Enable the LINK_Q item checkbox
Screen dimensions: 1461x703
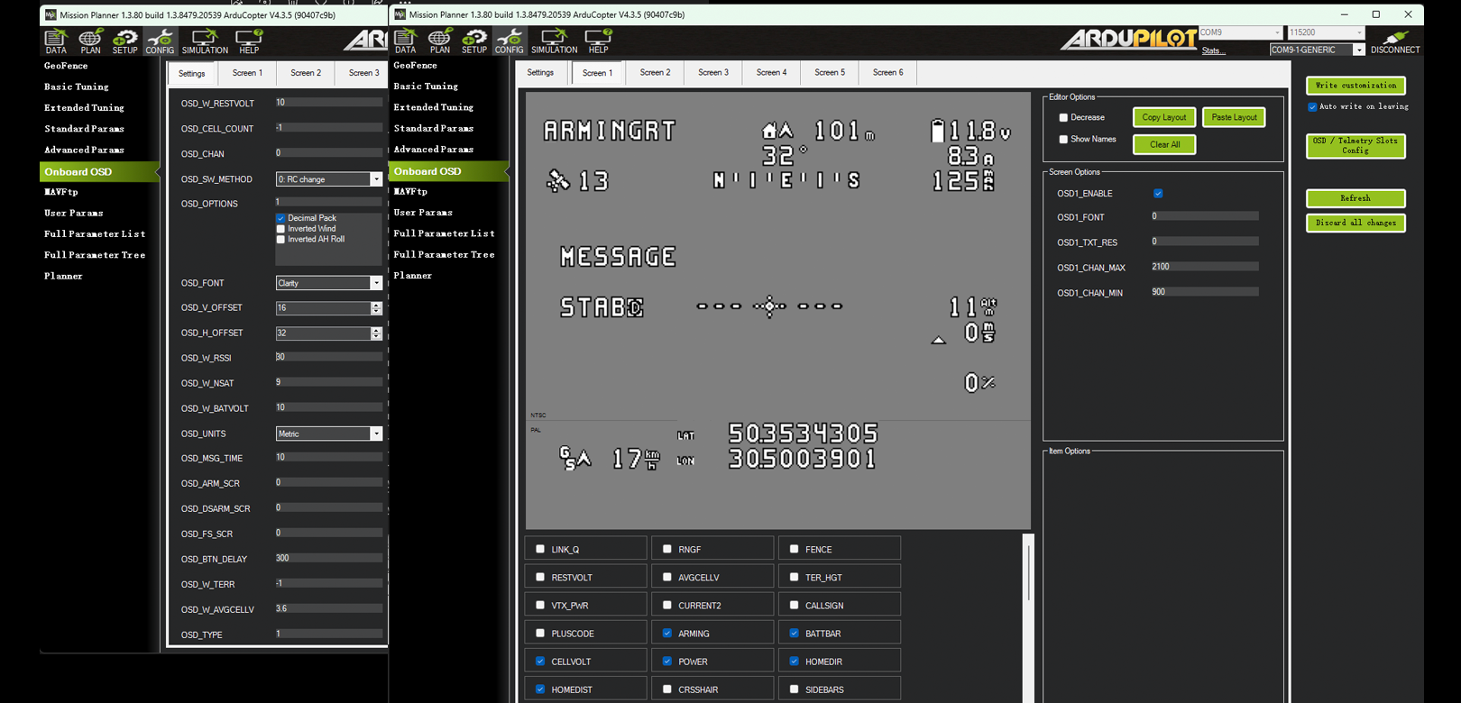point(540,549)
